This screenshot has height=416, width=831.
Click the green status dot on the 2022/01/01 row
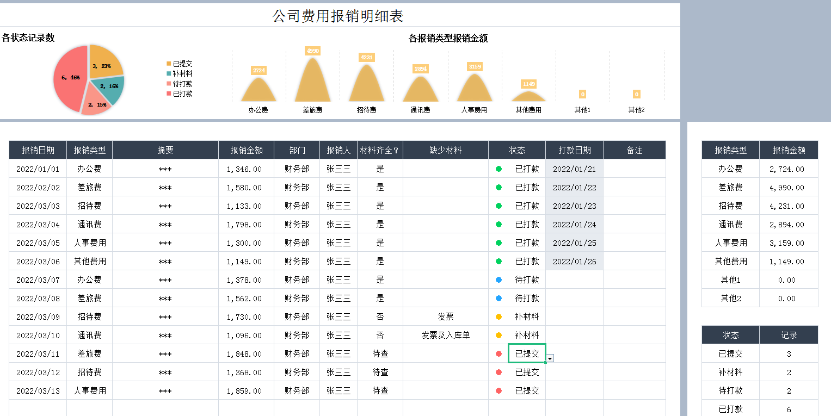pos(500,168)
